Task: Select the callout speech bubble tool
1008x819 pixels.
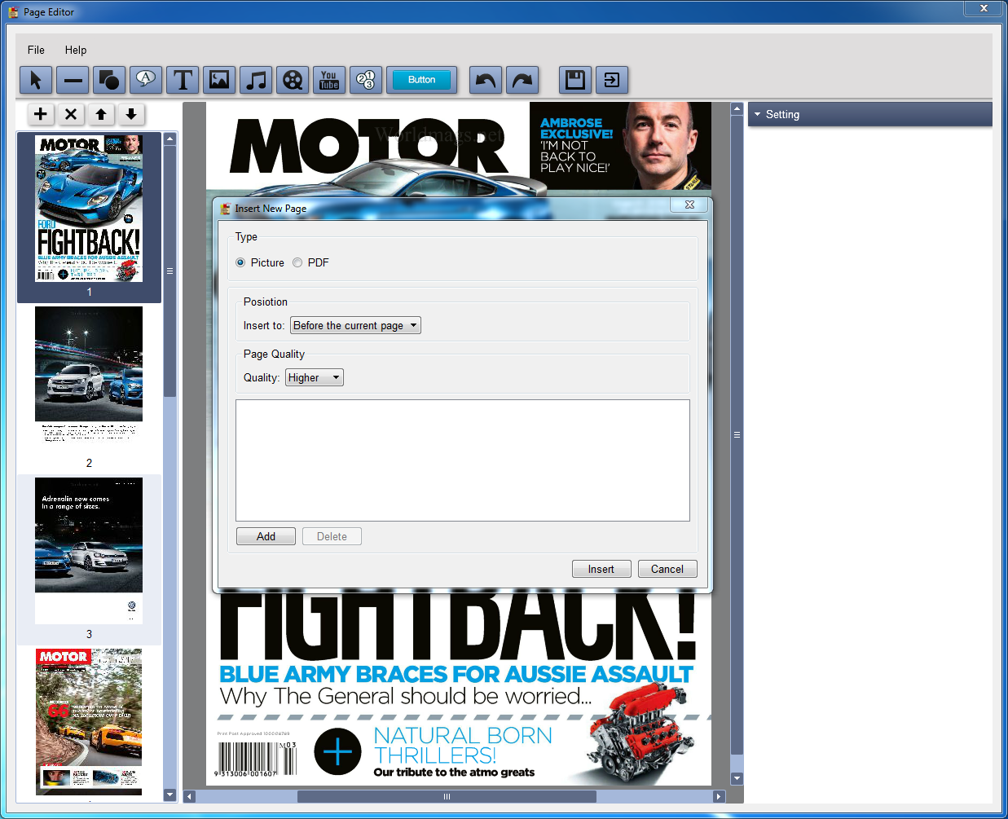Action: 146,80
